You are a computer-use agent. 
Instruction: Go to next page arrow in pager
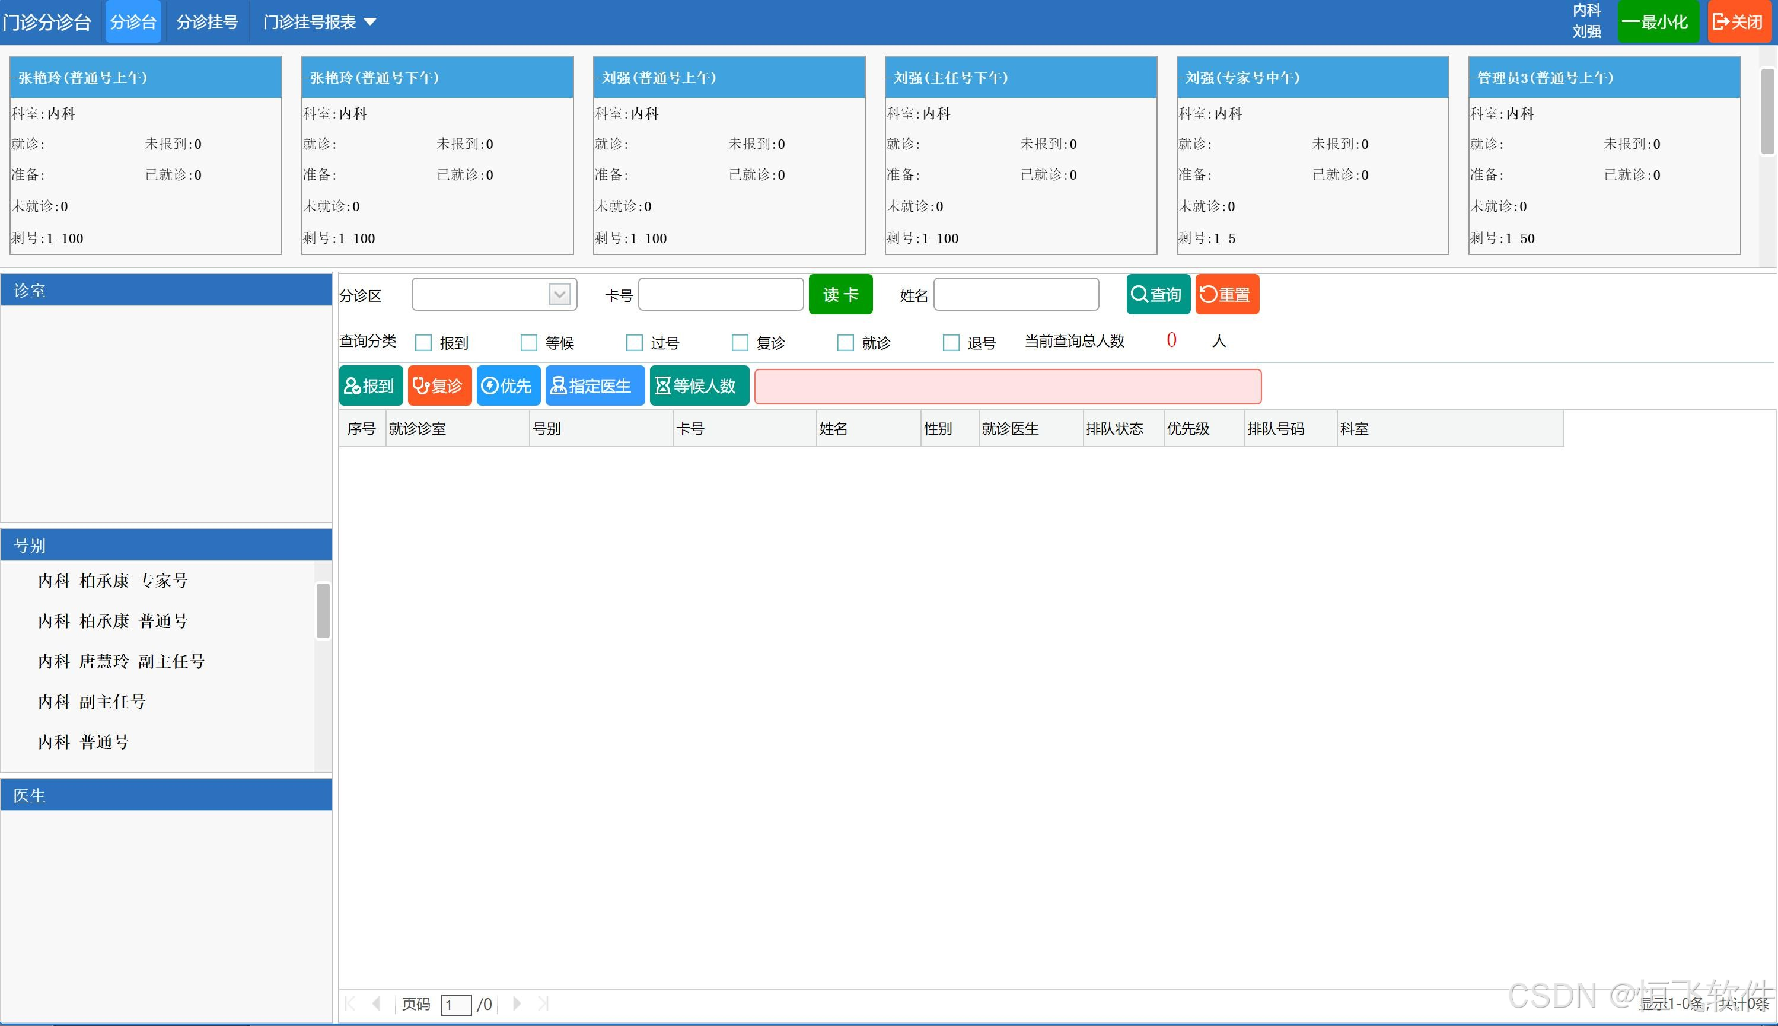click(517, 1003)
